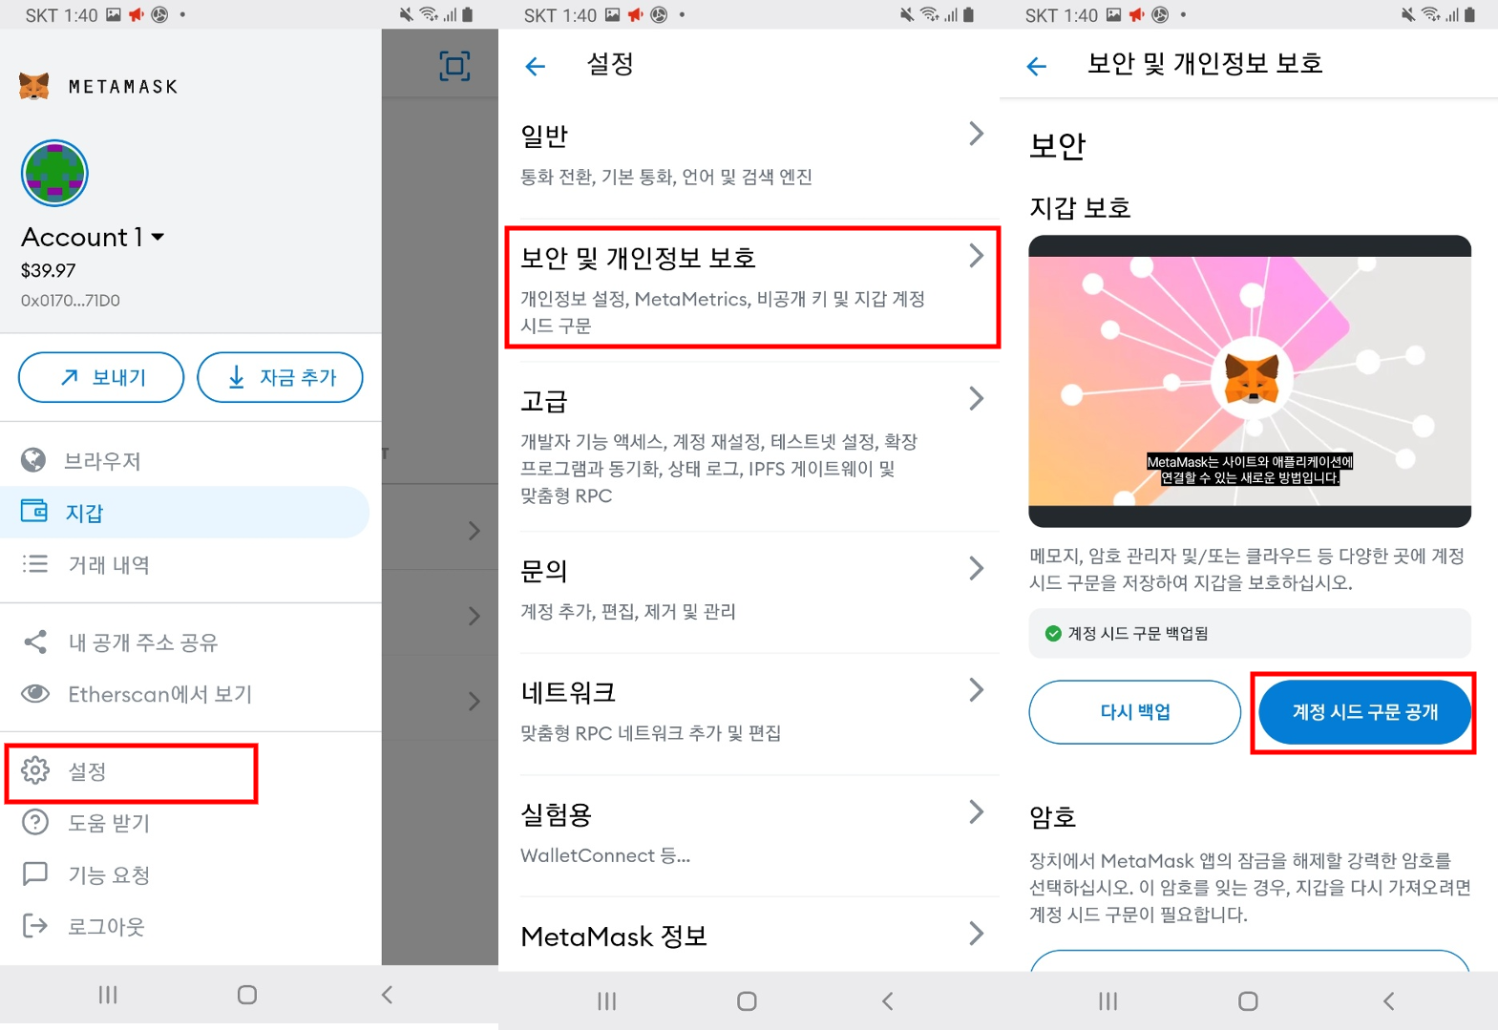Click the share icon for 내 공개 주소 공유
This screenshot has width=1498, height=1031.
[35, 642]
